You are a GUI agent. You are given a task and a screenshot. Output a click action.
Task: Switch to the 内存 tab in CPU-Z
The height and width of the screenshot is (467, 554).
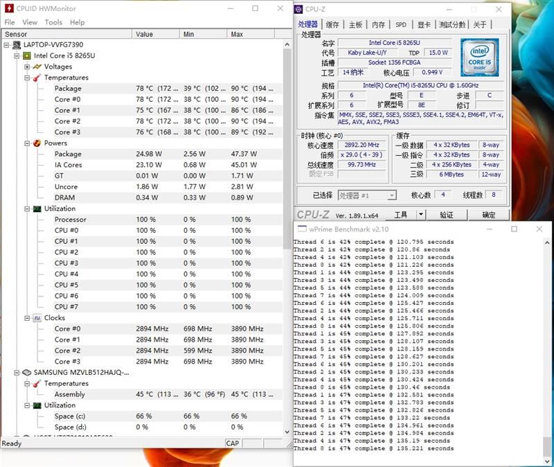pyautogui.click(x=378, y=24)
